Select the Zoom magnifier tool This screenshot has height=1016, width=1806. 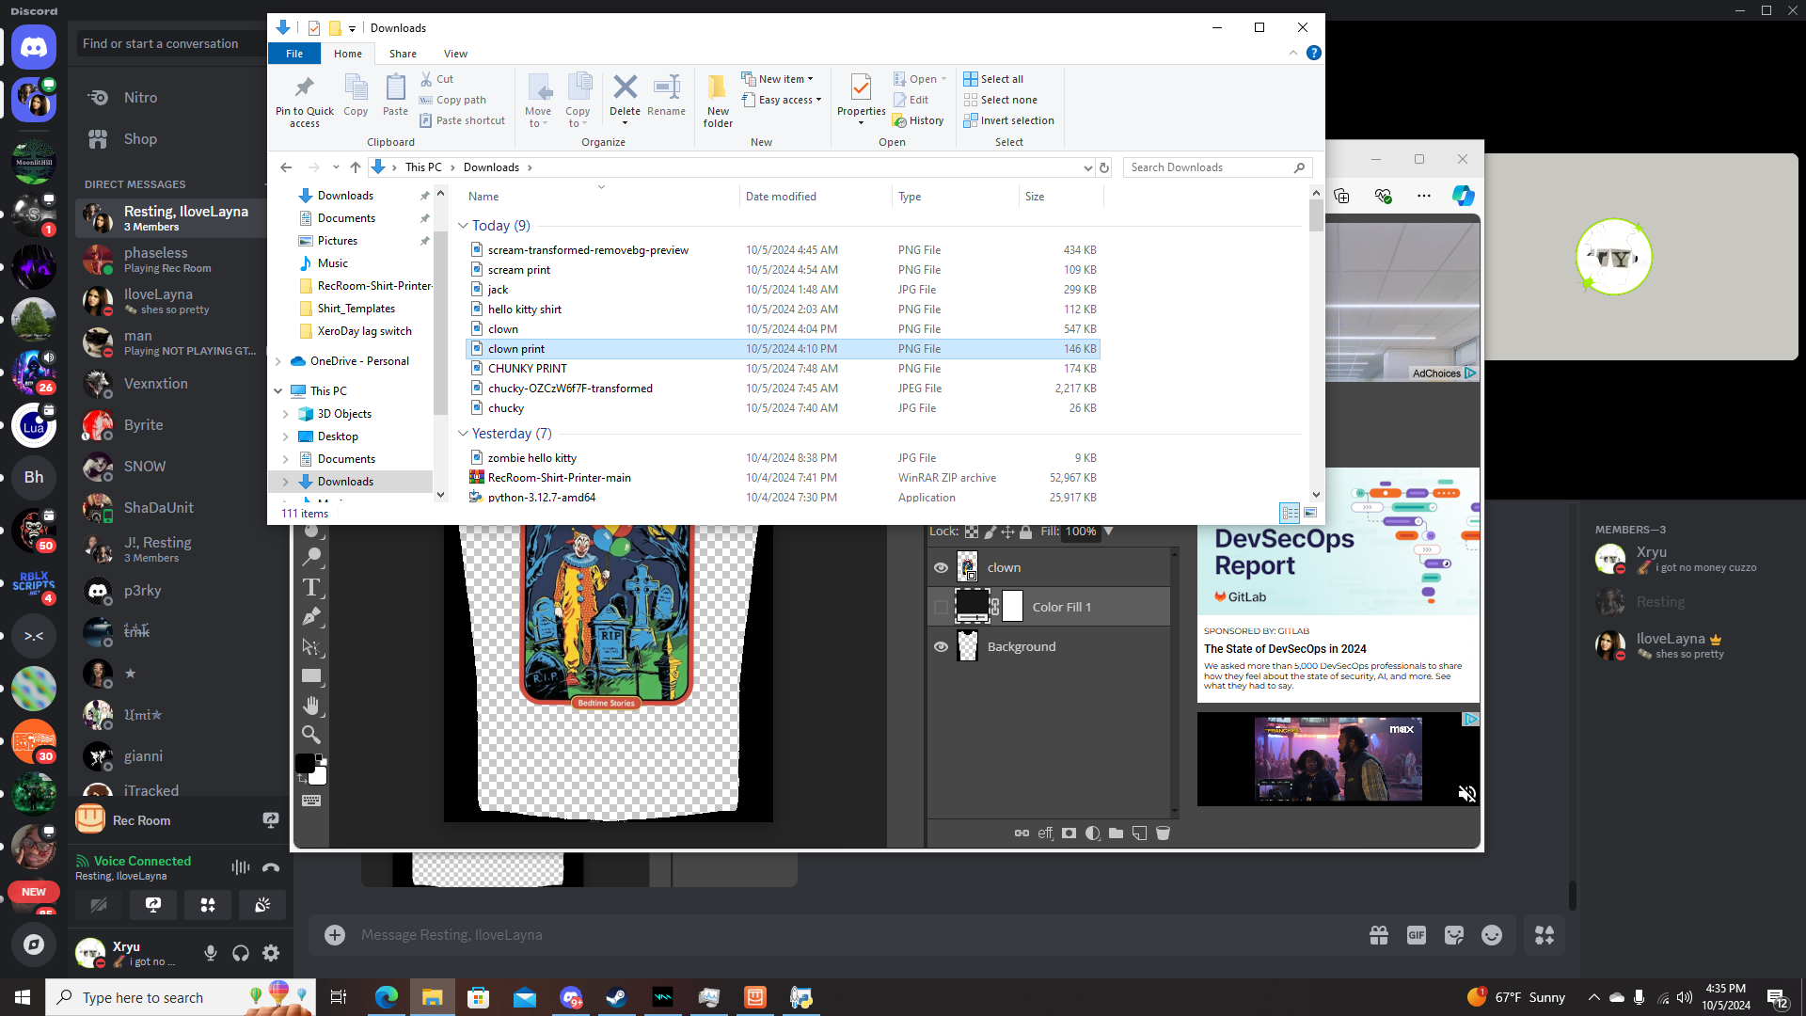tap(311, 735)
